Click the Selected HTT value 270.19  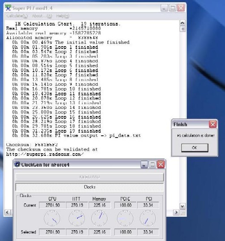coord(77,232)
